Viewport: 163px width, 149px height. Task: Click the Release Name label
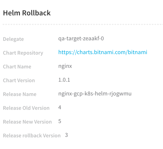click(20, 94)
